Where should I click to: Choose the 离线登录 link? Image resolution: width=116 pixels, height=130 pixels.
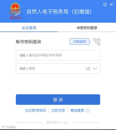pyautogui.click(x=77, y=110)
